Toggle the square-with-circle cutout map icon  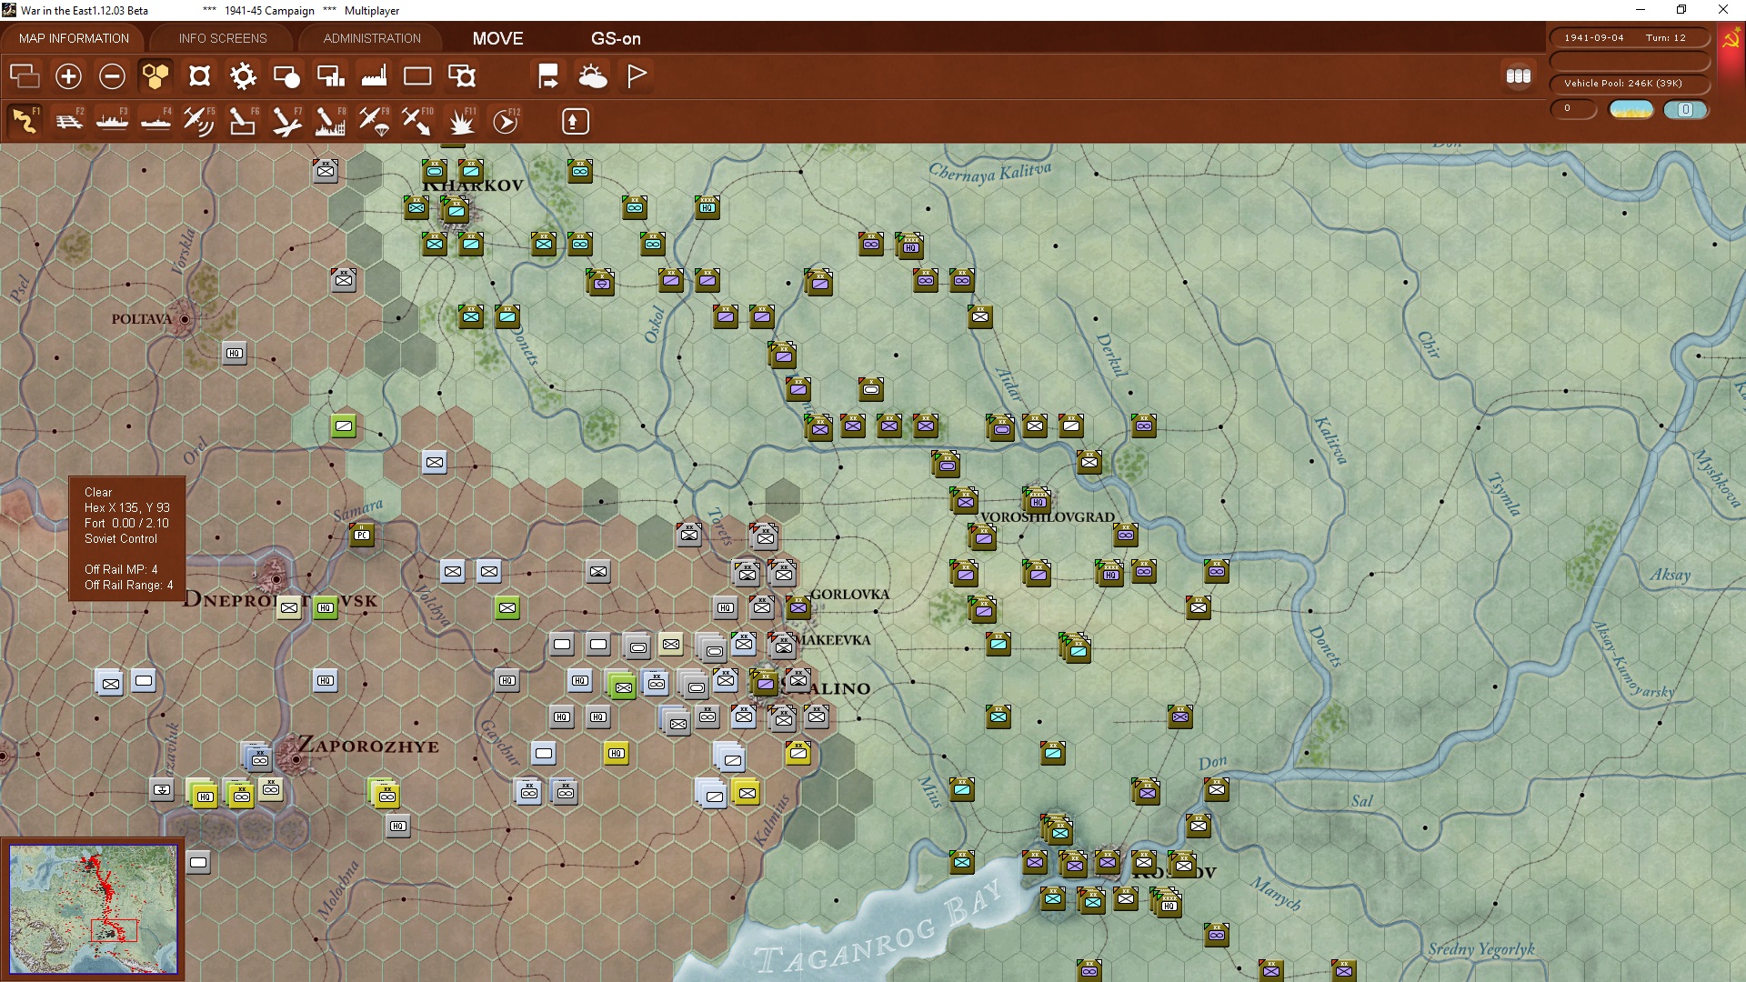[x=199, y=76]
